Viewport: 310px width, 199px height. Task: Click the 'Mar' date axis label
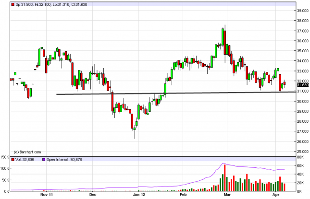click(x=227, y=195)
